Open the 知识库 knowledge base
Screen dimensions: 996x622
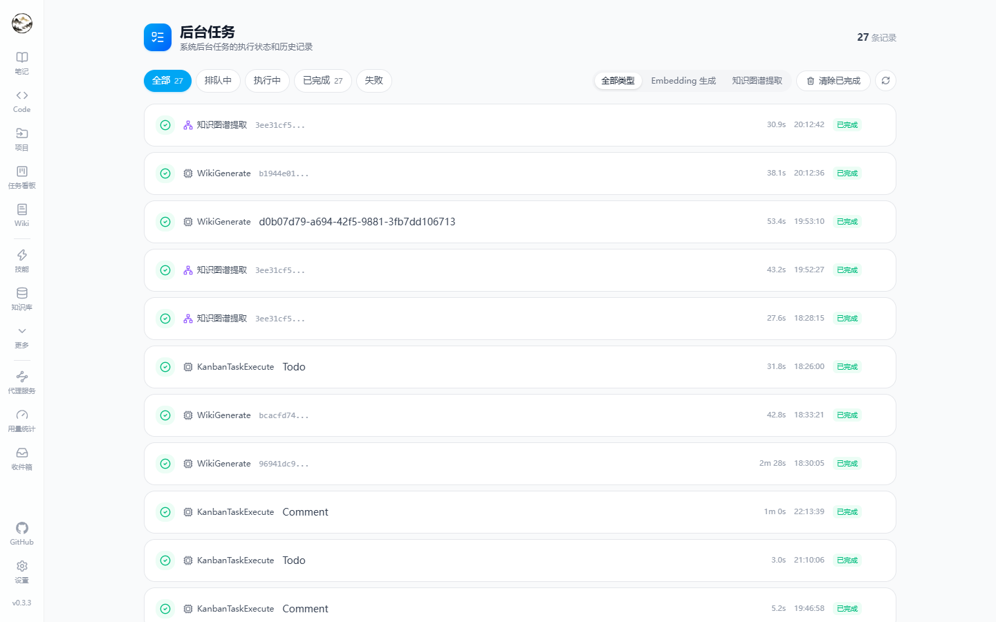tap(21, 299)
